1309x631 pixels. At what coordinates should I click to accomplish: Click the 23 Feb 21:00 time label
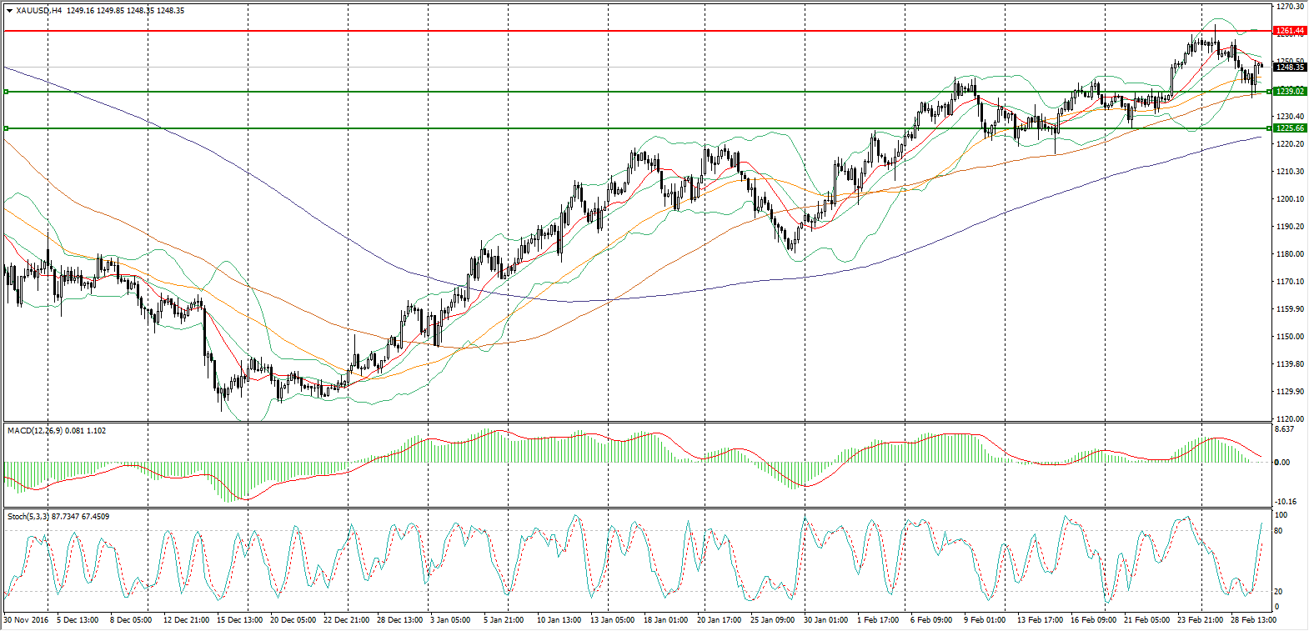pos(1200,620)
